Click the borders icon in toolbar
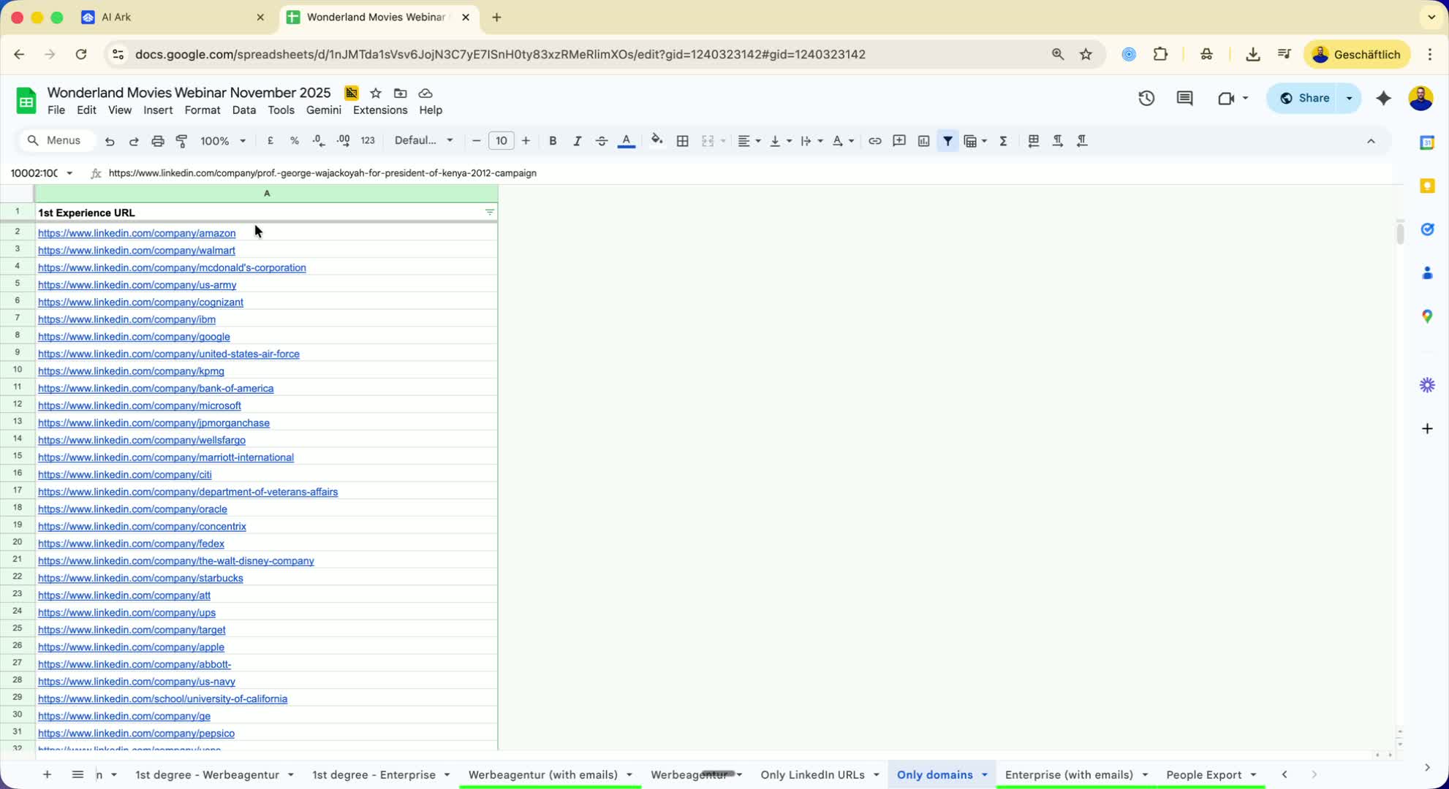Viewport: 1449px width, 789px height. click(682, 141)
